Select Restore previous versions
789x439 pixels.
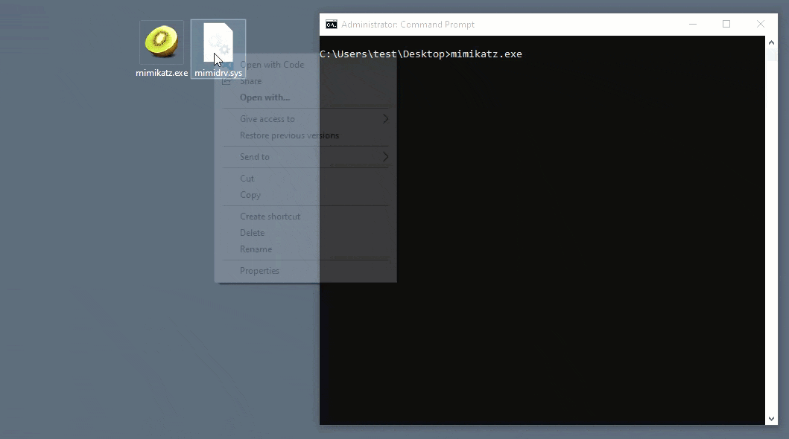tap(289, 135)
